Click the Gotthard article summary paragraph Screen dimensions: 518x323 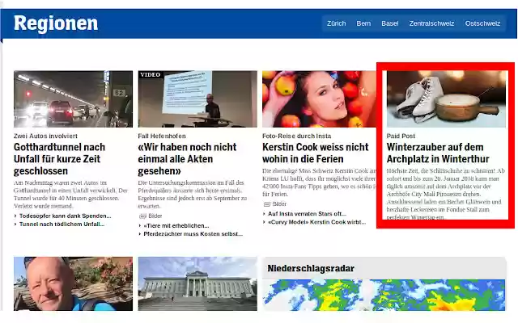(x=71, y=194)
